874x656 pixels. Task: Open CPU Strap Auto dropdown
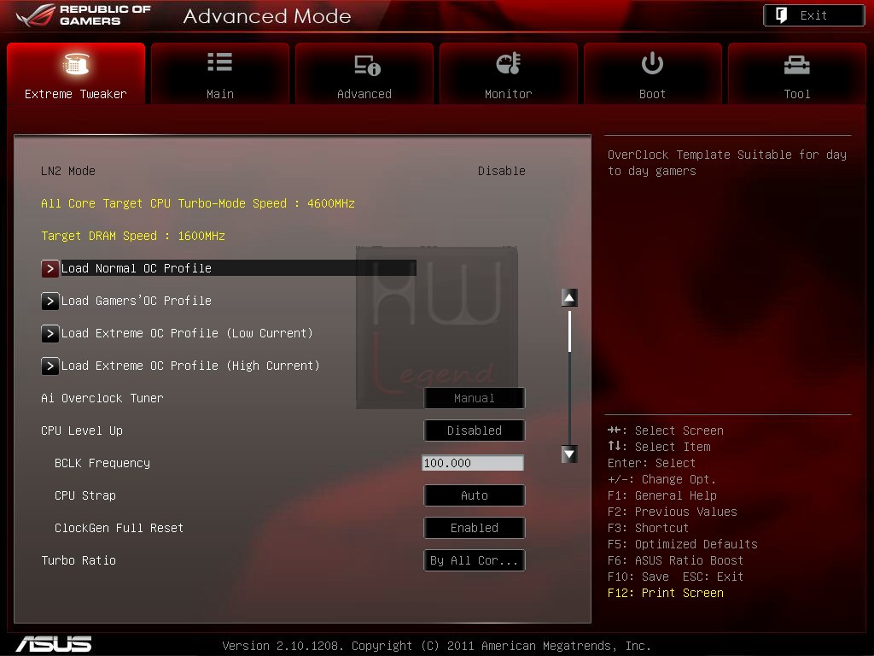click(x=475, y=495)
